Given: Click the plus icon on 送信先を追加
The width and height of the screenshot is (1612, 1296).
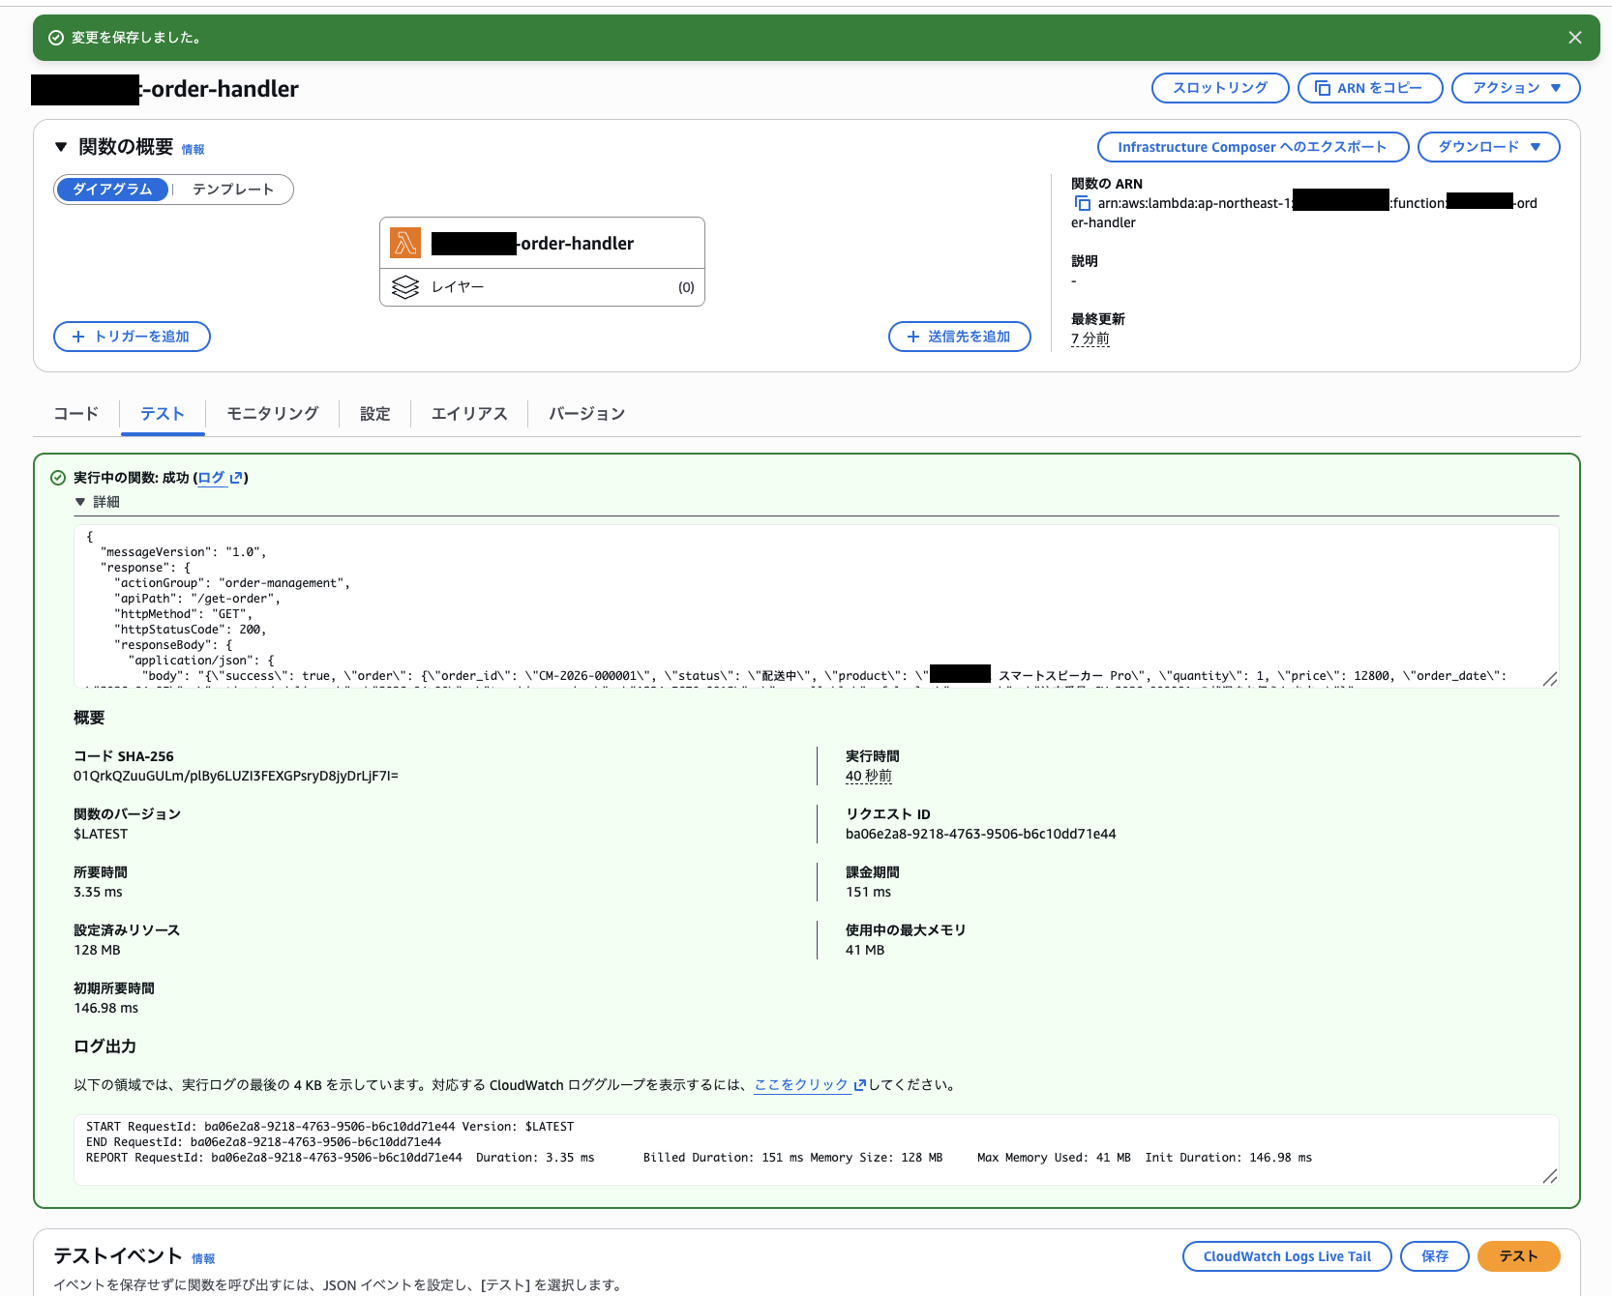Looking at the screenshot, I should tap(911, 337).
